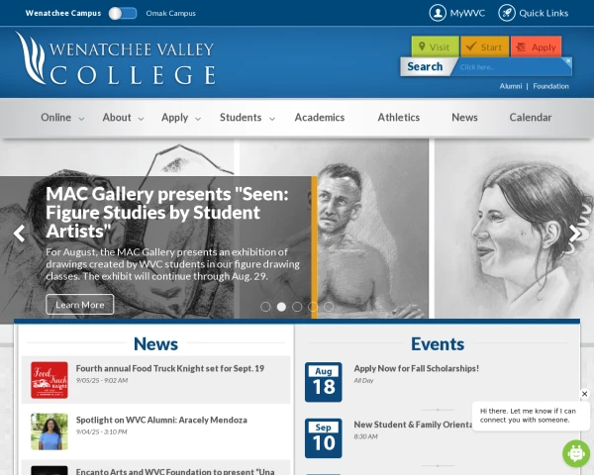Go to the previous carousel slide arrow
The image size is (594, 475).
pyautogui.click(x=19, y=234)
